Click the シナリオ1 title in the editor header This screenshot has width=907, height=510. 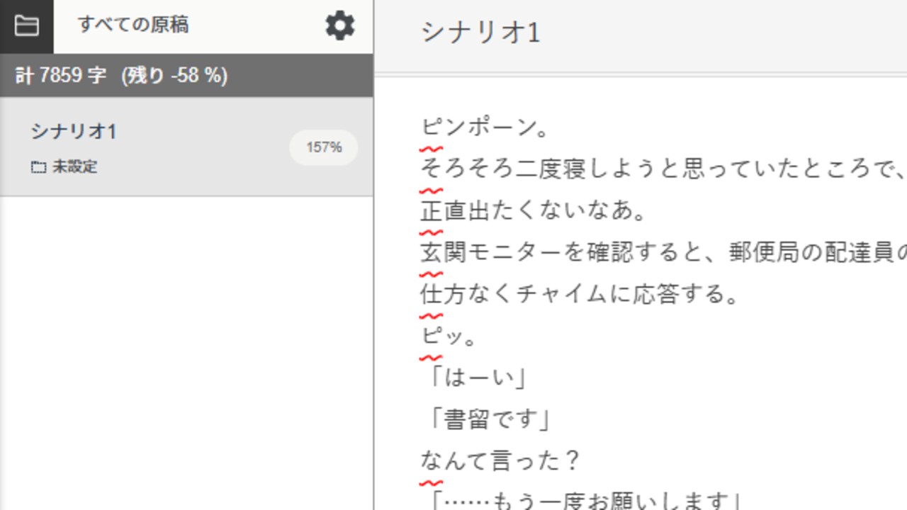click(x=480, y=33)
